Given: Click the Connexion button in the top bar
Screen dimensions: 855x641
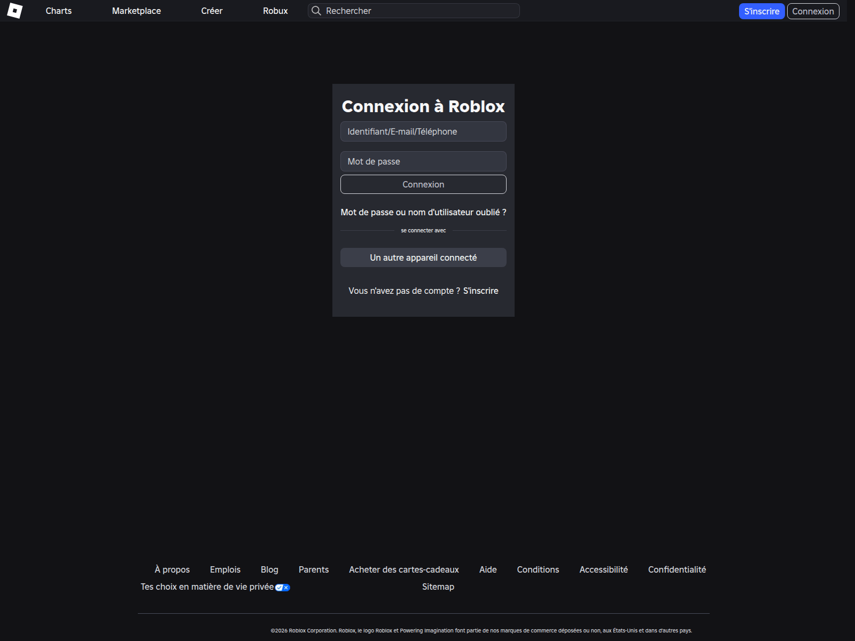Looking at the screenshot, I should coord(812,11).
